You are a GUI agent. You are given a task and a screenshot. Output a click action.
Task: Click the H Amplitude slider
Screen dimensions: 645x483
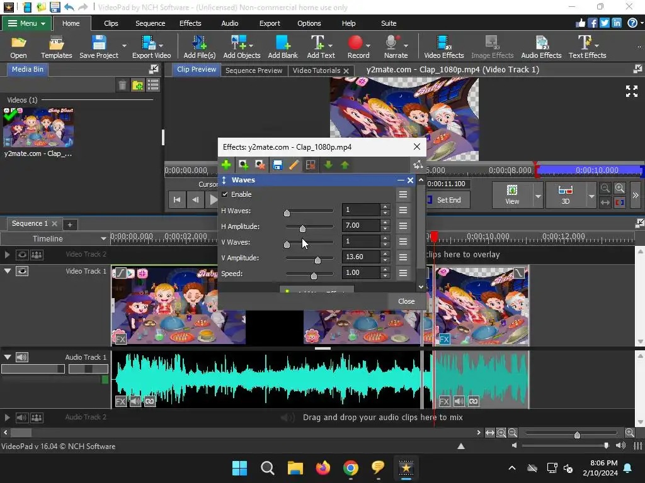click(309, 227)
